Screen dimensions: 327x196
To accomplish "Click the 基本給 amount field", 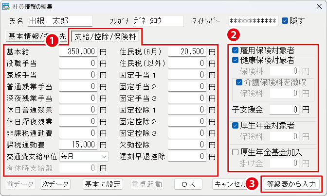I will tap(78, 50).
